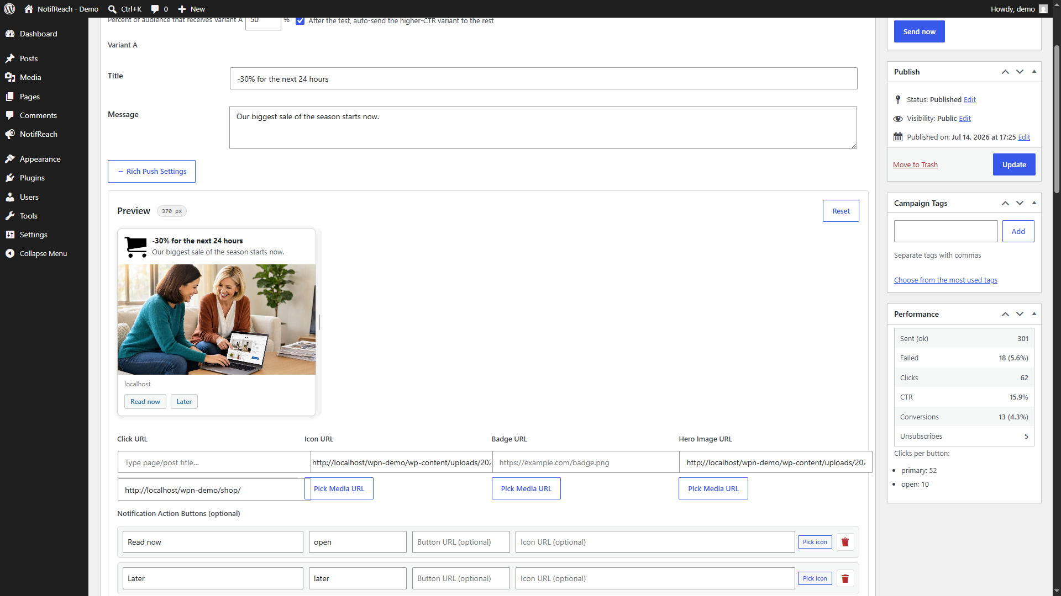The width and height of the screenshot is (1061, 596).
Task: Click the page vertical scrollbar
Action: [1057, 119]
